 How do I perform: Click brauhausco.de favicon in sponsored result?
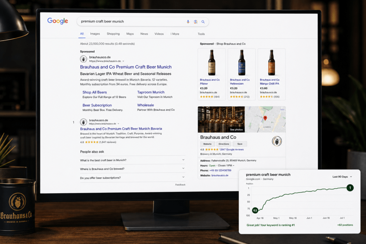point(83,59)
